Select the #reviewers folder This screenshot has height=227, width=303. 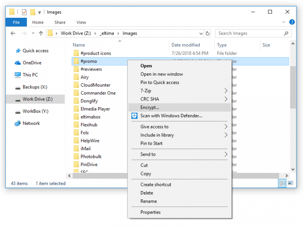pyautogui.click(x=91, y=69)
